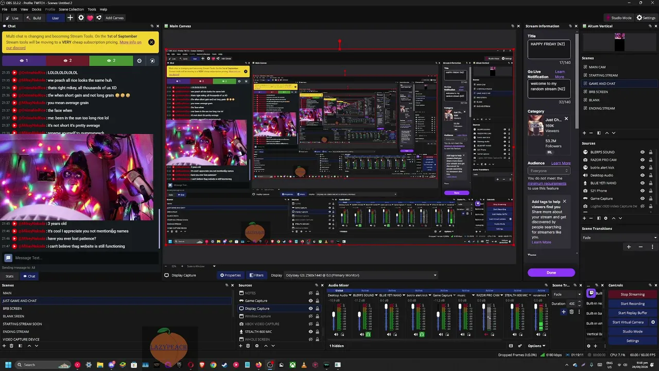Expand Desktop Audio channel menu arrow

350,295
